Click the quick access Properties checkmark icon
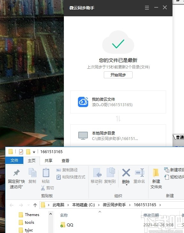 tap(21, 152)
